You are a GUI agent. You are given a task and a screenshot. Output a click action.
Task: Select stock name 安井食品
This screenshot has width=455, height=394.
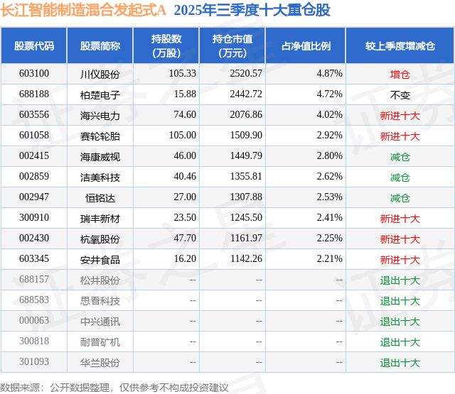tap(100, 260)
